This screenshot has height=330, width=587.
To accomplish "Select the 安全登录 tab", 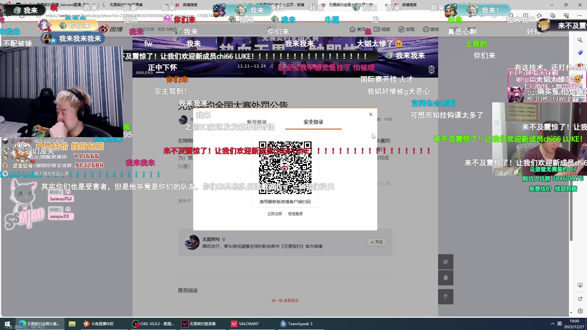I will pyautogui.click(x=313, y=122).
